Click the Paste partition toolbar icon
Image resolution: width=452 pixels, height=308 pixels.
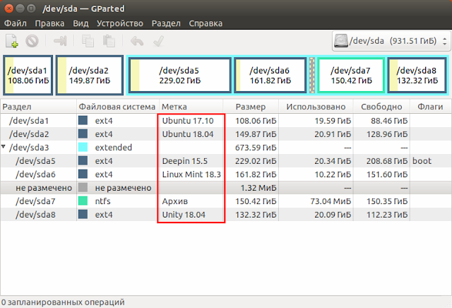click(x=109, y=41)
